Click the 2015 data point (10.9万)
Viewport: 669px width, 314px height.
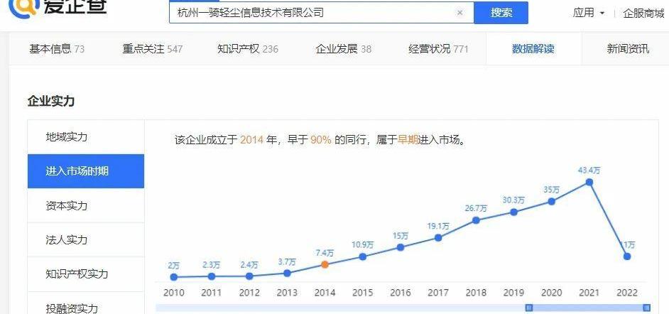[363, 257]
